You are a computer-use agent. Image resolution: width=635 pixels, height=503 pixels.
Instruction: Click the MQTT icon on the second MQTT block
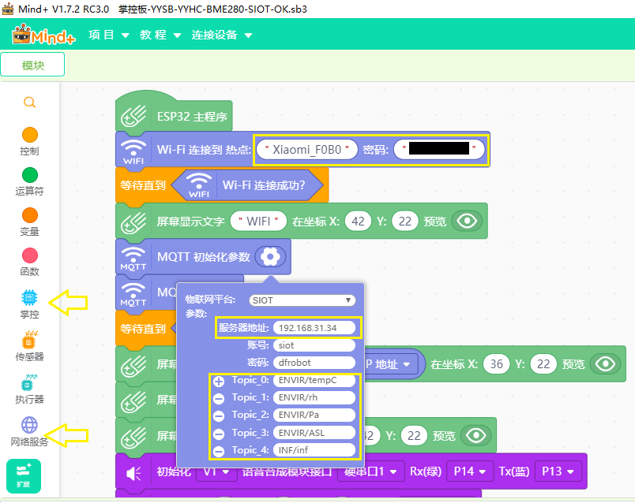[133, 294]
